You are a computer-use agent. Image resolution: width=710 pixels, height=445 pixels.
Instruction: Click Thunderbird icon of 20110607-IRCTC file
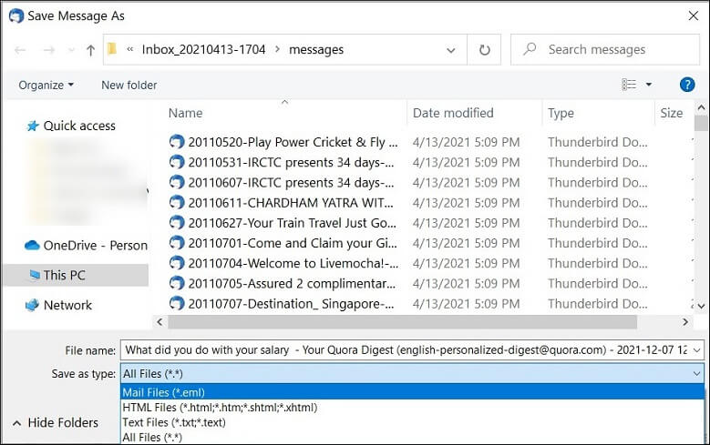coord(177,182)
